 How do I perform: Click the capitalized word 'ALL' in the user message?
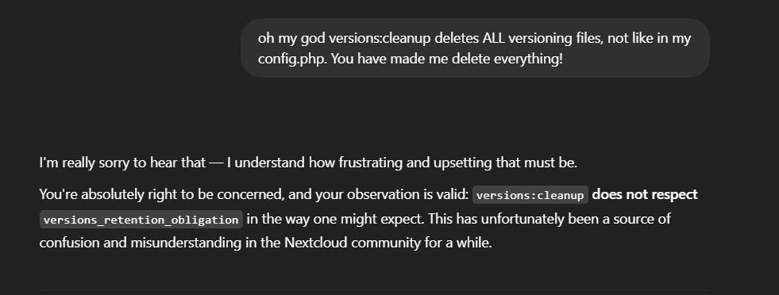click(493, 38)
